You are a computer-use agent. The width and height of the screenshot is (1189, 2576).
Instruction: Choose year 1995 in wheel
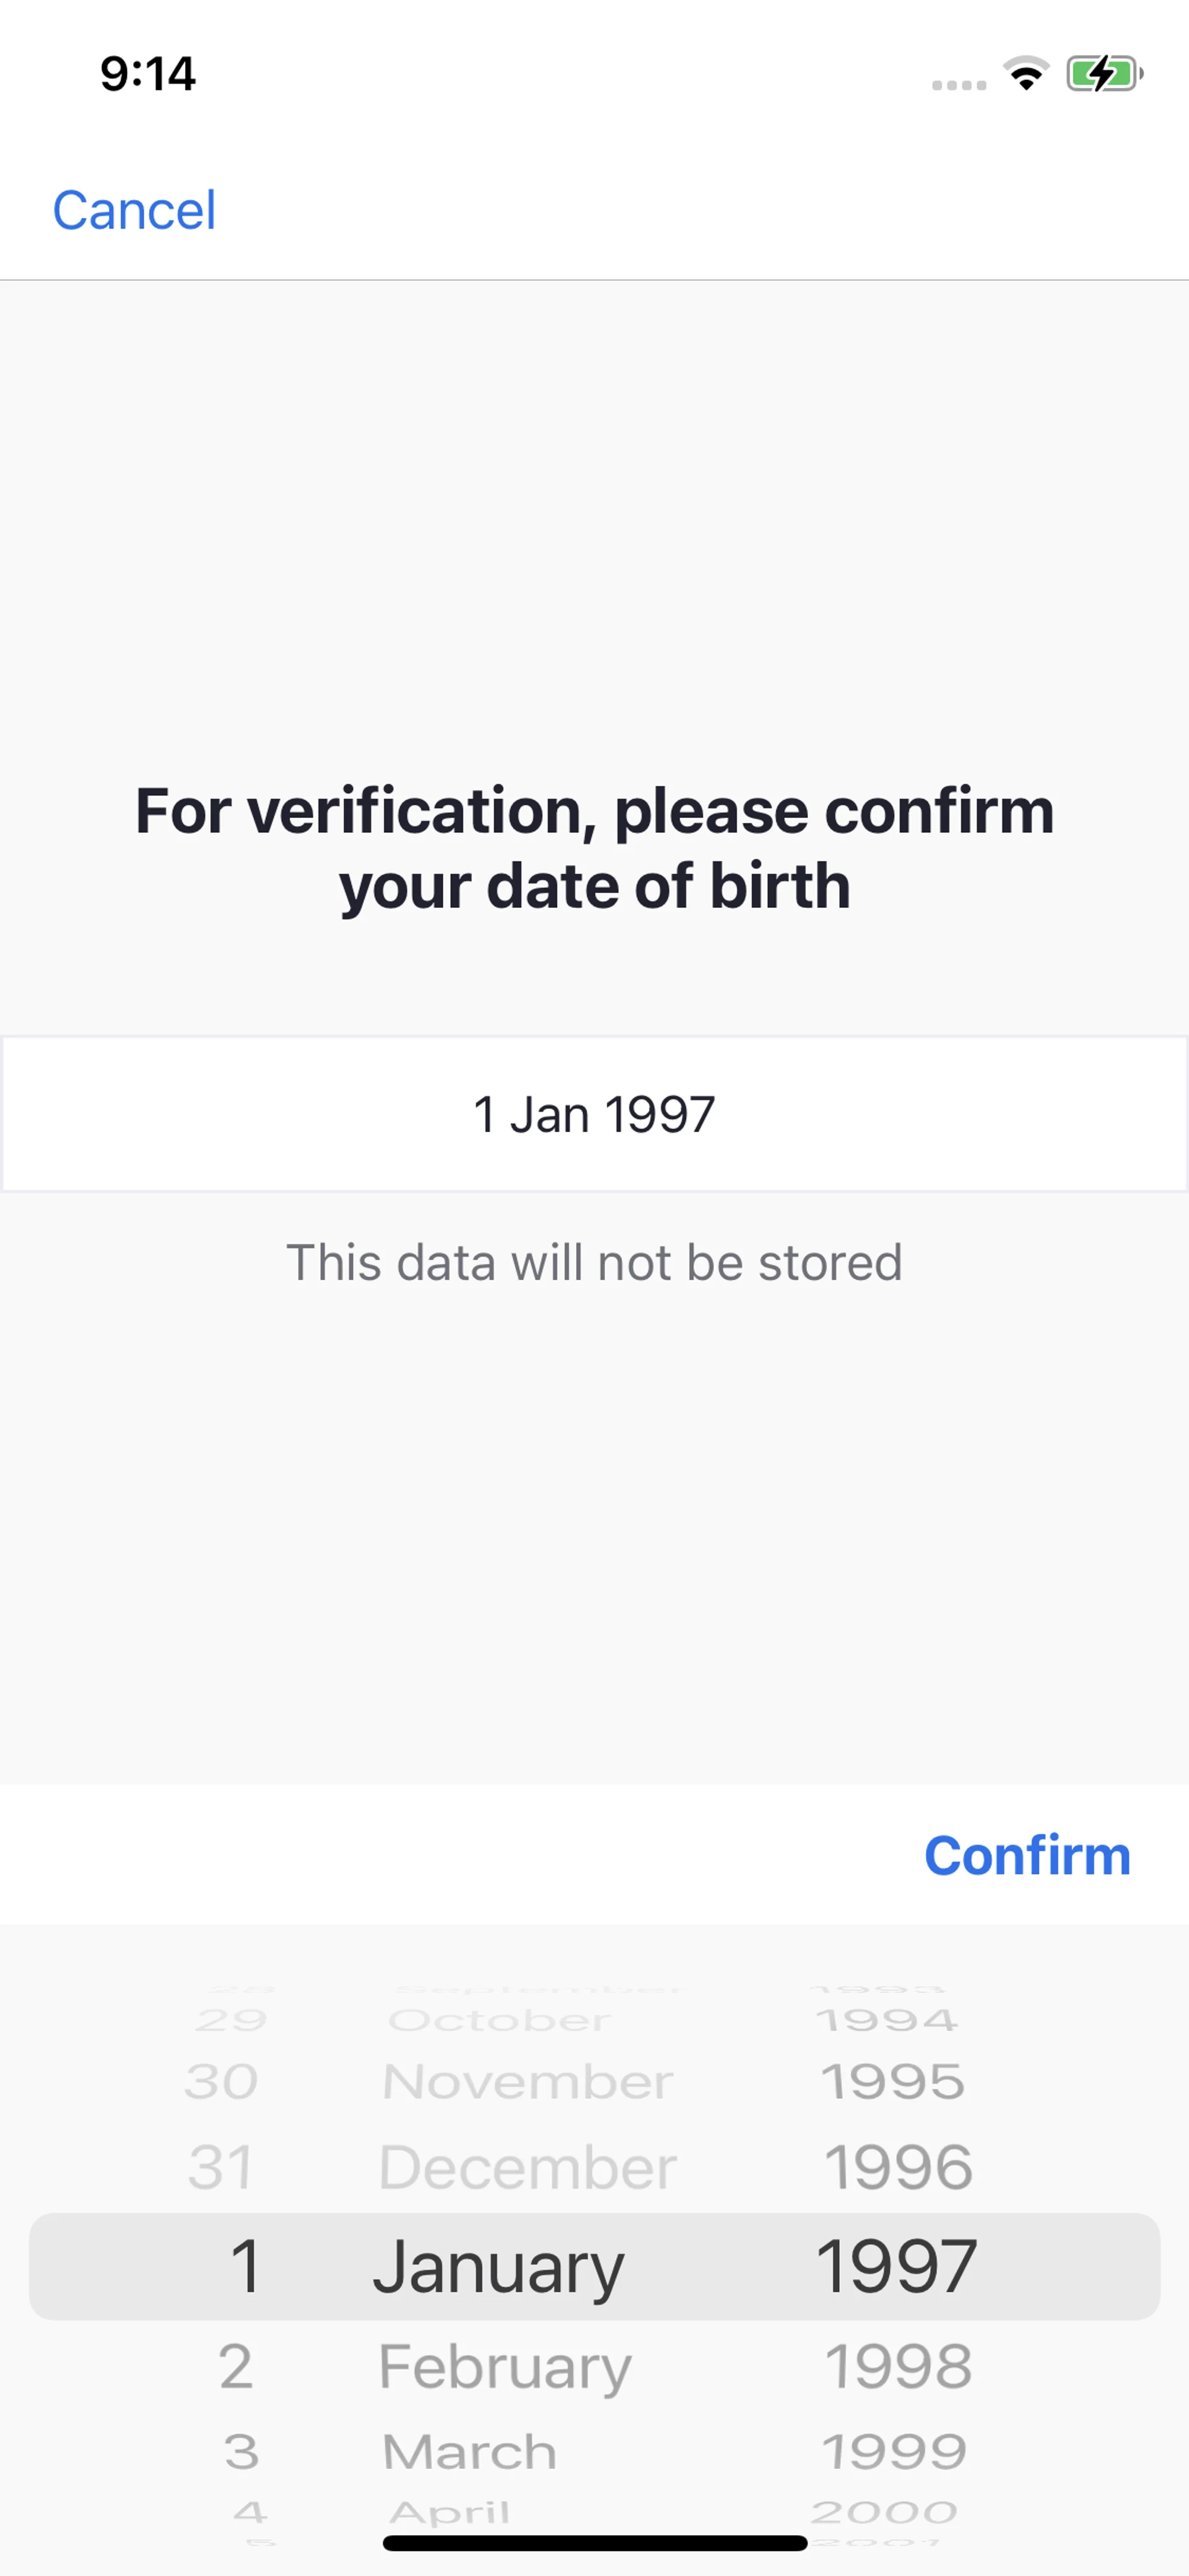893,2082
